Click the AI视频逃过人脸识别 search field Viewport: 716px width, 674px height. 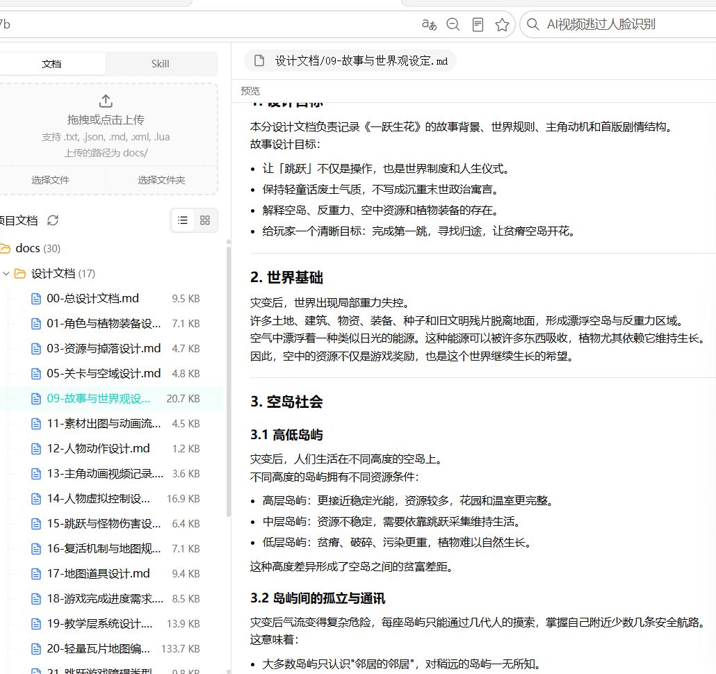(x=621, y=24)
